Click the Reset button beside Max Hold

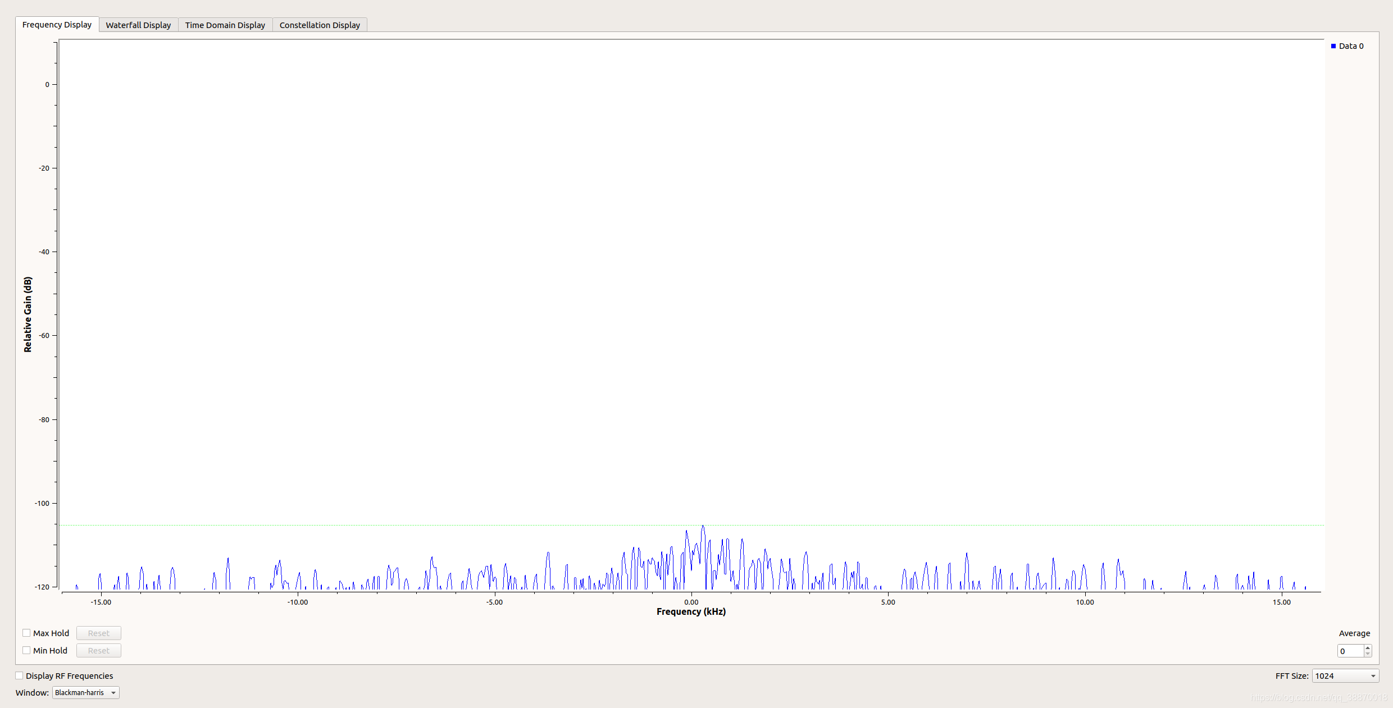[x=99, y=633]
